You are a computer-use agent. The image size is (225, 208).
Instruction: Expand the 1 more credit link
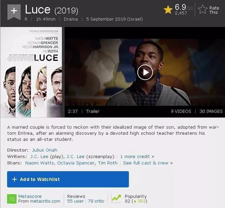pos(137,156)
